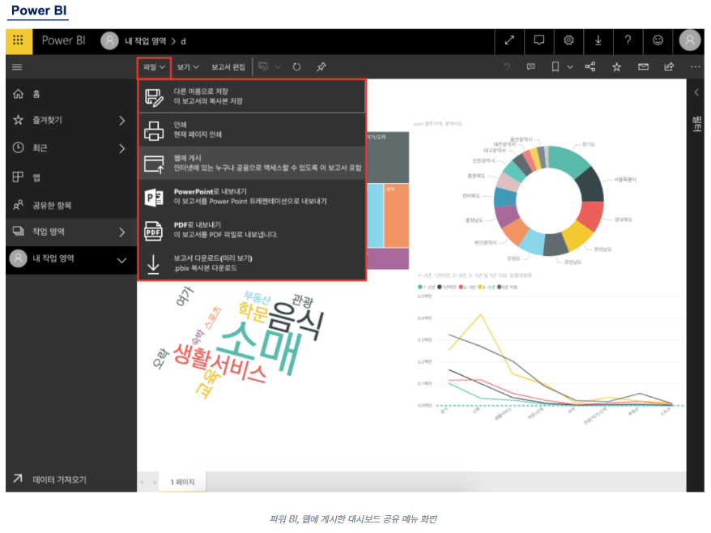The image size is (711, 533).
Task: Select 인쇄 menu item
Action: pyautogui.click(x=252, y=130)
